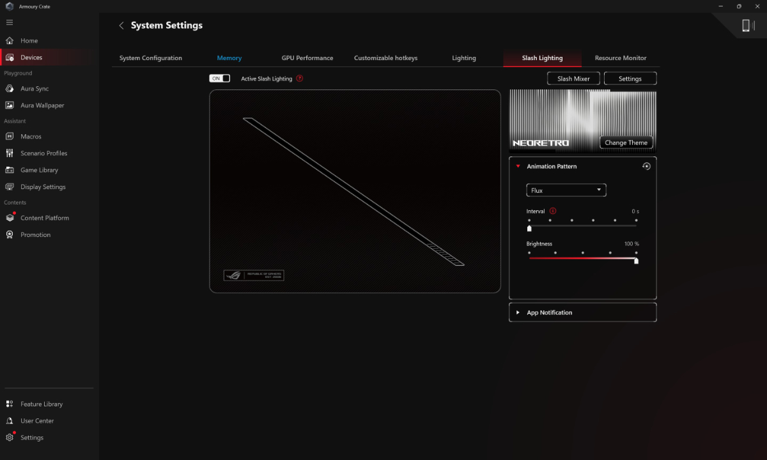Switch to the System Configuration tab

click(x=151, y=58)
